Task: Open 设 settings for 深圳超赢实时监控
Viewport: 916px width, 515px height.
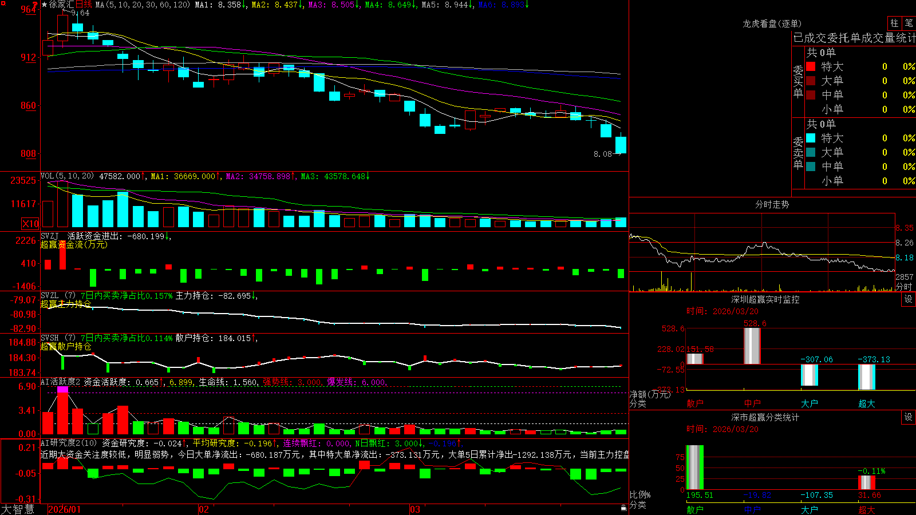Action: [x=909, y=299]
